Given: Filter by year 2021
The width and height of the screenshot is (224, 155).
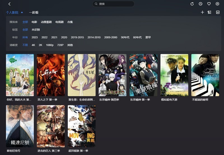Looking at the screenshot, I should tap(54, 38).
